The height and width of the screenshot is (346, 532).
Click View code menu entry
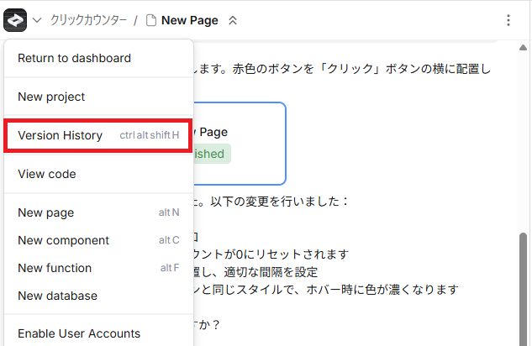tap(47, 174)
